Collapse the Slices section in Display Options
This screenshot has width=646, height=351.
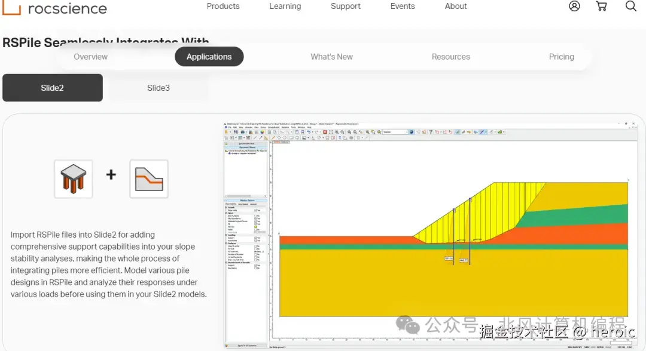point(226,213)
